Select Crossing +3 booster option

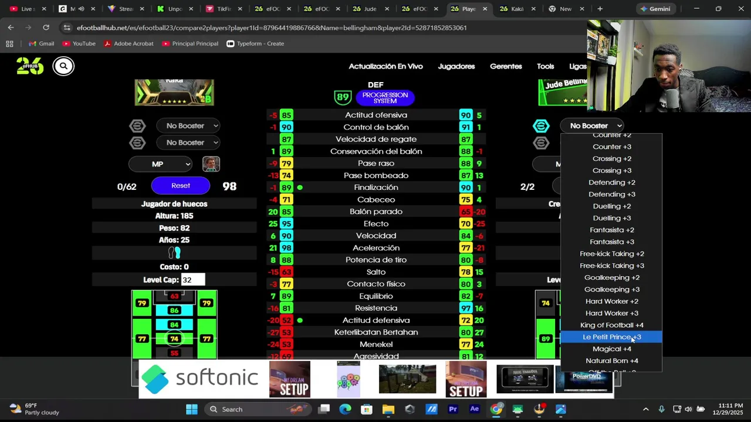click(611, 171)
